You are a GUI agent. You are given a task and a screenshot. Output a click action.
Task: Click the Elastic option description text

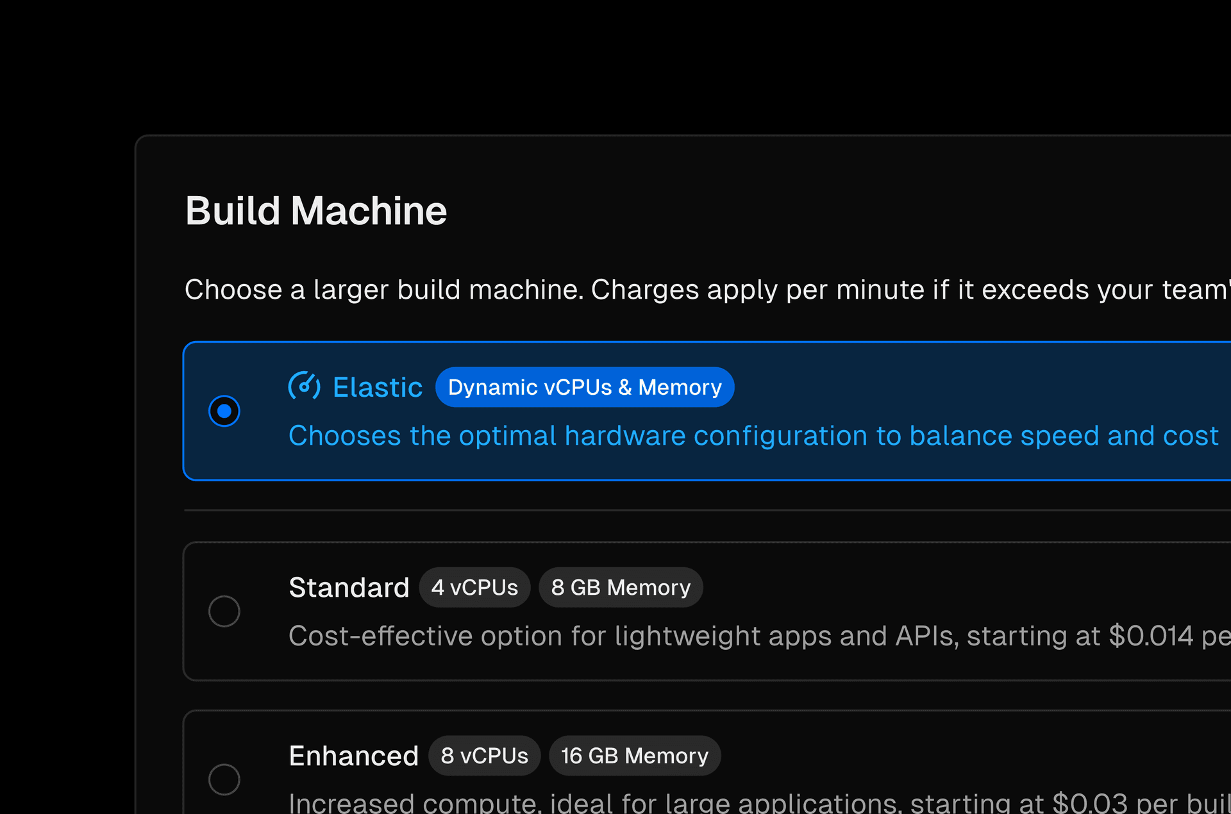point(753,436)
